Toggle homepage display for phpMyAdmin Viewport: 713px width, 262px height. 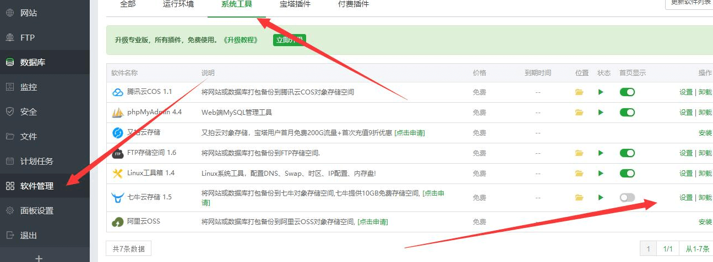(x=627, y=113)
